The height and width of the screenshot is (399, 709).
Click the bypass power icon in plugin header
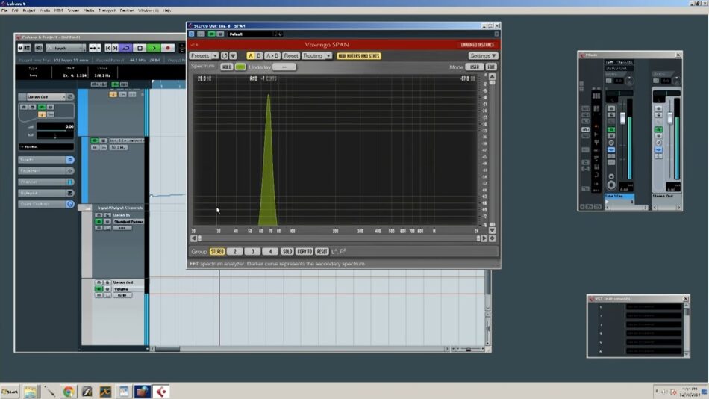[x=192, y=34]
